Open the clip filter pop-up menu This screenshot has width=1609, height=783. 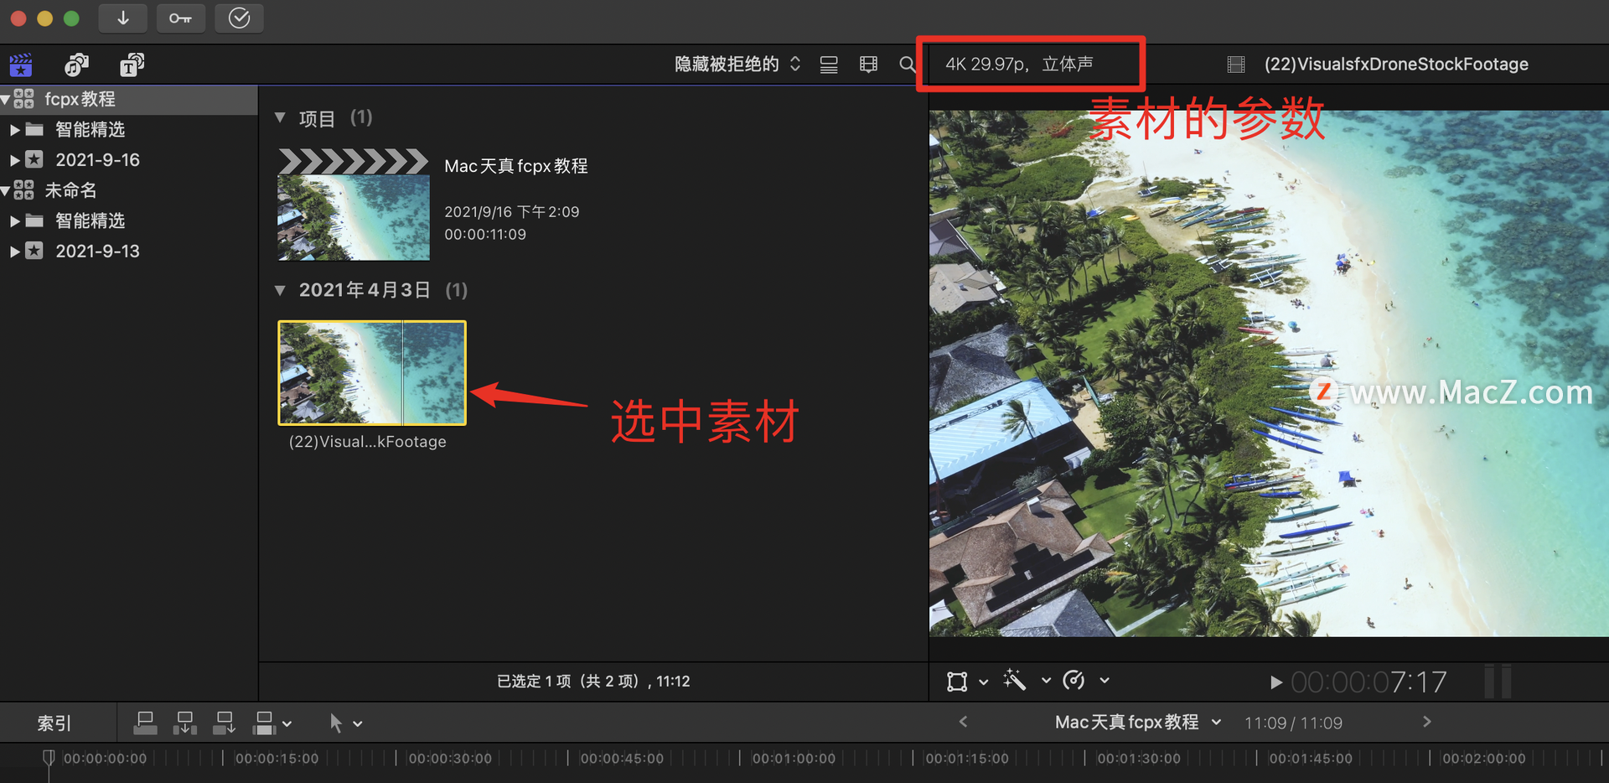(737, 65)
